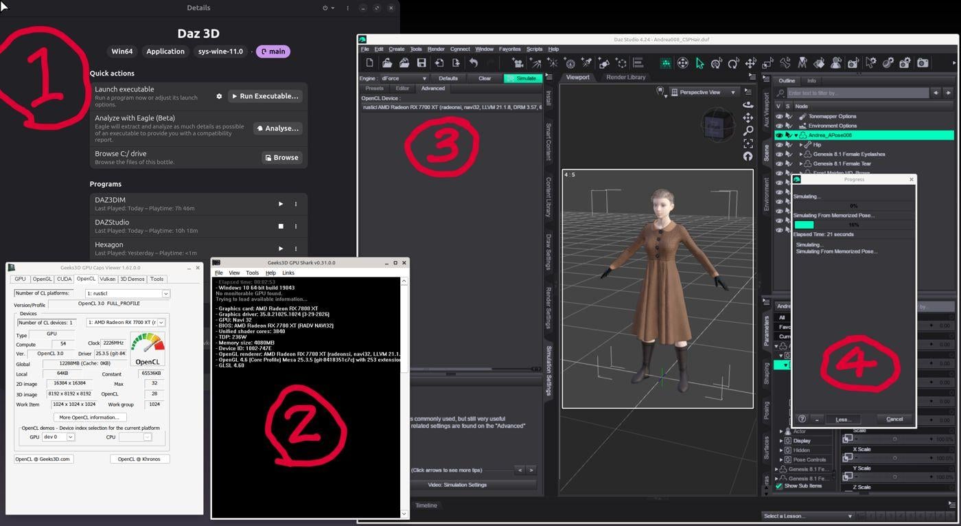Open the Engine dForce dropdown
The height and width of the screenshot is (526, 961).
point(404,78)
